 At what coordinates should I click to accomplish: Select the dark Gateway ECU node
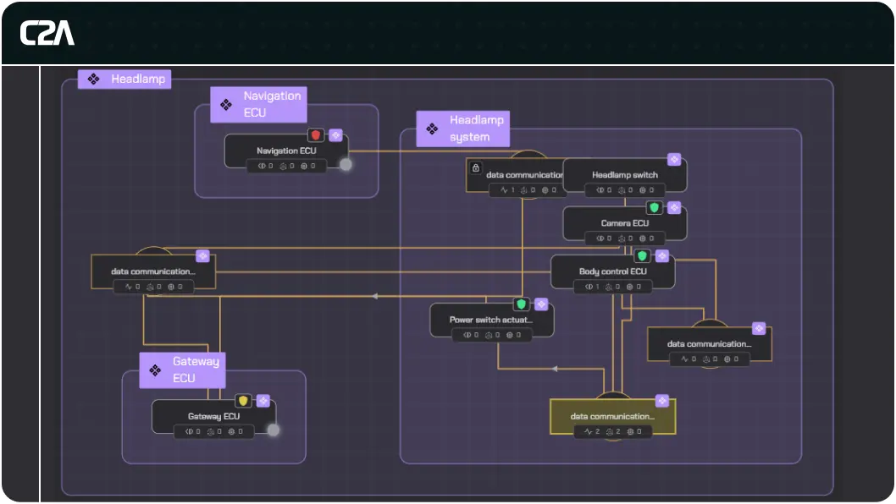213,417
